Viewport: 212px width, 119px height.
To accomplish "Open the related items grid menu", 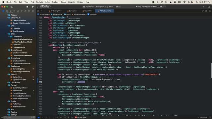I will tap(38, 11).
